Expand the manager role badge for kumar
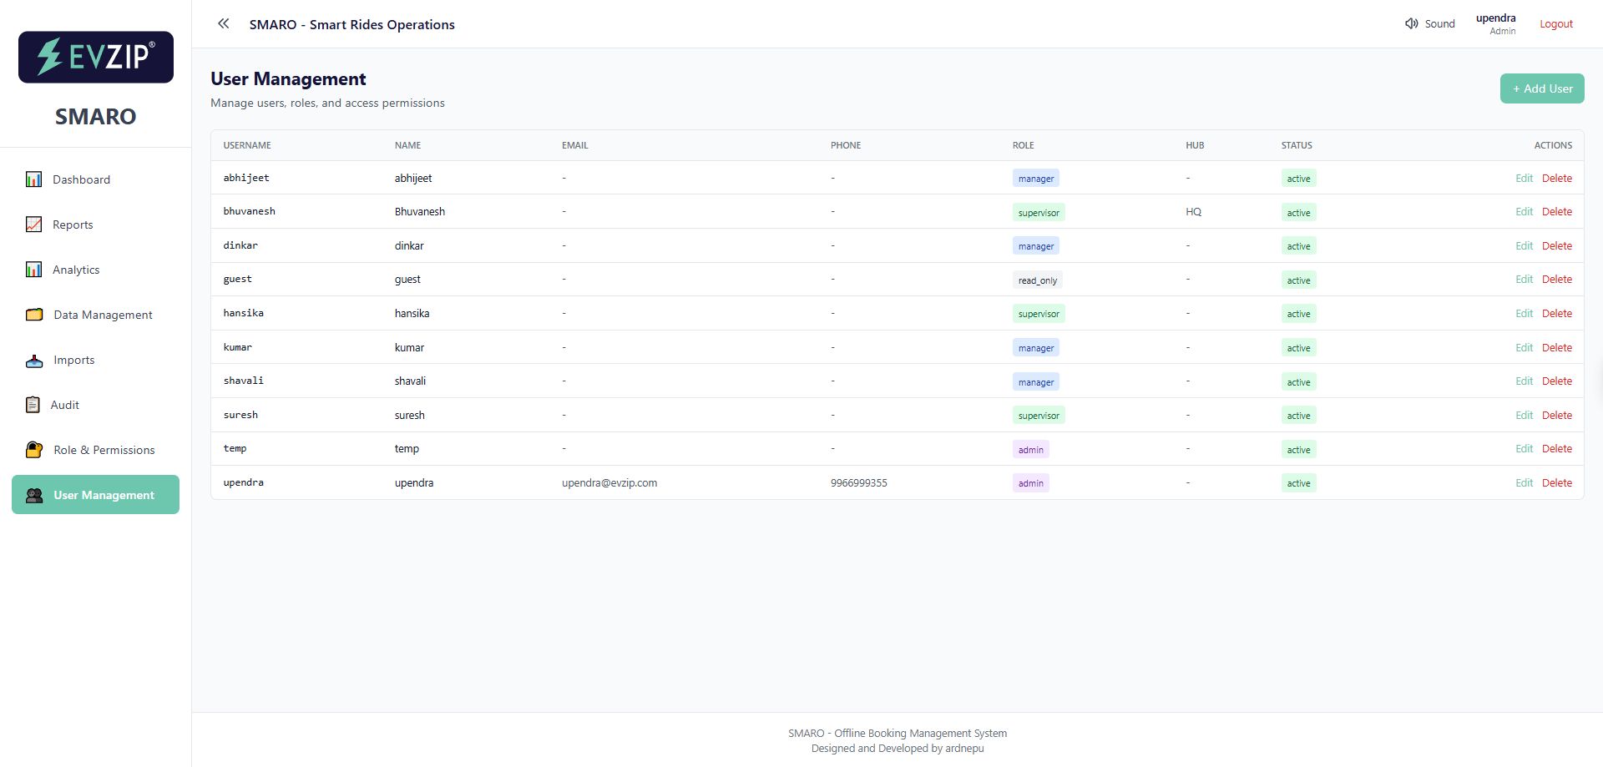Image resolution: width=1603 pixels, height=767 pixels. [x=1035, y=347]
